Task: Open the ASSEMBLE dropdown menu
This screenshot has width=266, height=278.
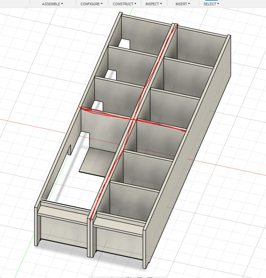Action: (52, 4)
